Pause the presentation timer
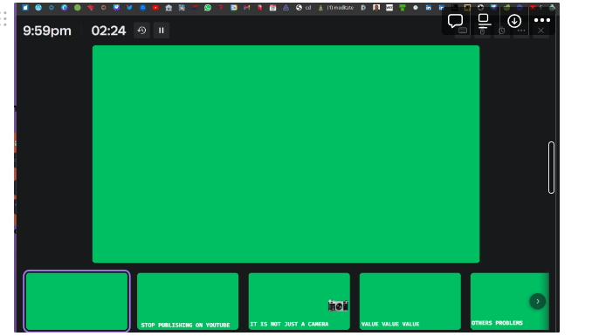The height and width of the screenshot is (336, 592). click(x=162, y=31)
